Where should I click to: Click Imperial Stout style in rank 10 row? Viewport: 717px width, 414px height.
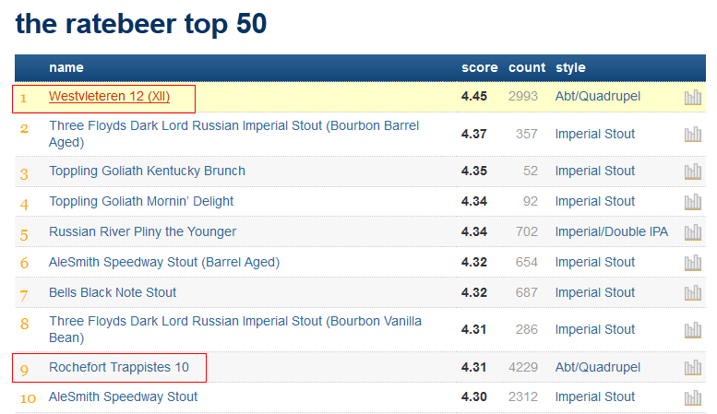(x=595, y=396)
